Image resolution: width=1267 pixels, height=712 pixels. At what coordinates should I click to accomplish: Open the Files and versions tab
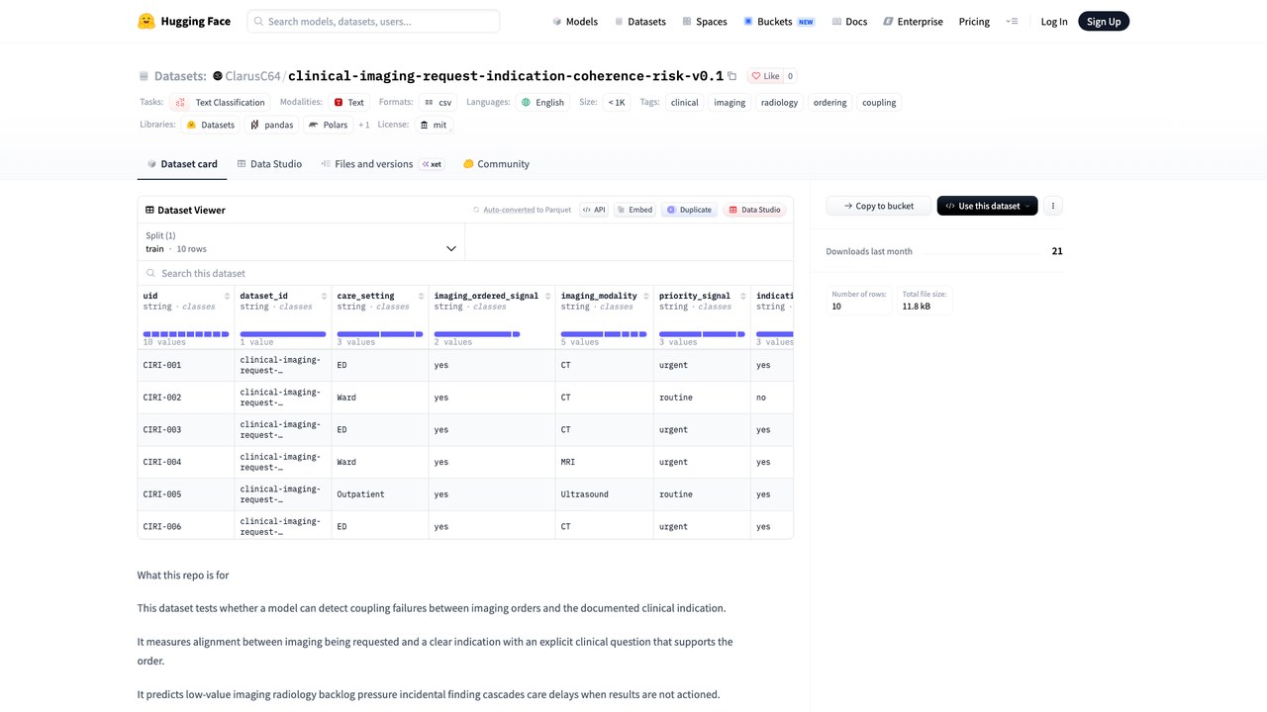click(382, 164)
